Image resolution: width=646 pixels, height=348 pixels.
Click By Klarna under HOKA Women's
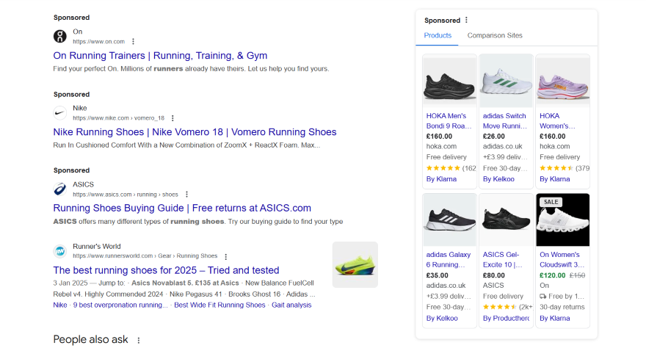click(554, 179)
